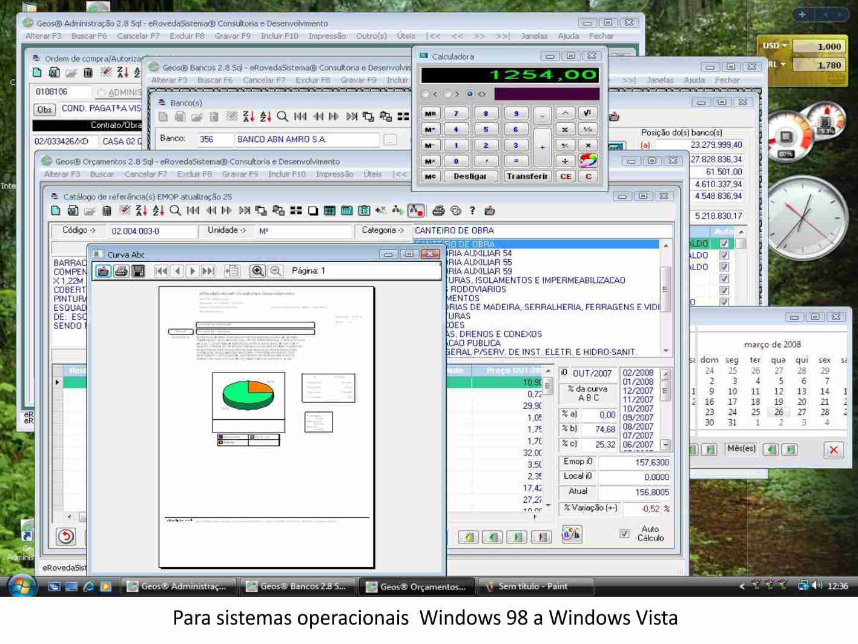858x644 pixels.
Task: Zoom out on the Curva Abc report
Action: pyautogui.click(x=276, y=271)
